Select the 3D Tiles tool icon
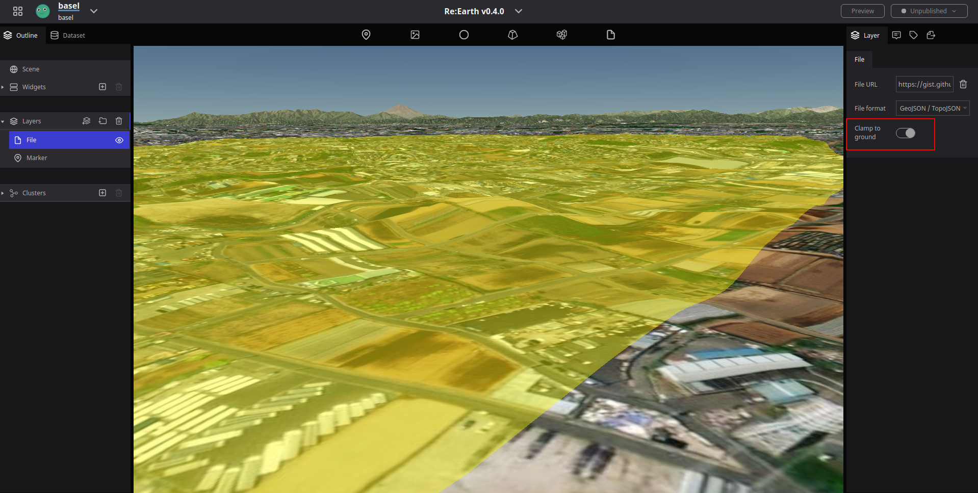 coord(562,35)
